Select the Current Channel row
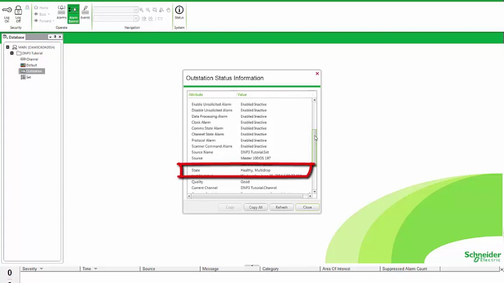 (x=250, y=188)
